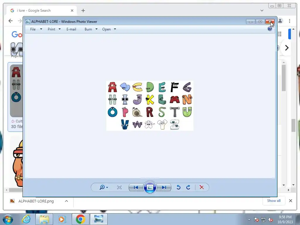Maximize the Photo Viewer window
Screen dimensions: 300x225
pos(260,22)
